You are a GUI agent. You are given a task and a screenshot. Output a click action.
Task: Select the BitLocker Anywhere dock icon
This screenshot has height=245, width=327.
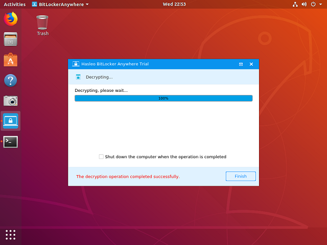11,121
